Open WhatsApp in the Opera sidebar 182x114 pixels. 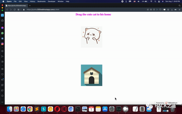pyautogui.click(x=2, y=33)
